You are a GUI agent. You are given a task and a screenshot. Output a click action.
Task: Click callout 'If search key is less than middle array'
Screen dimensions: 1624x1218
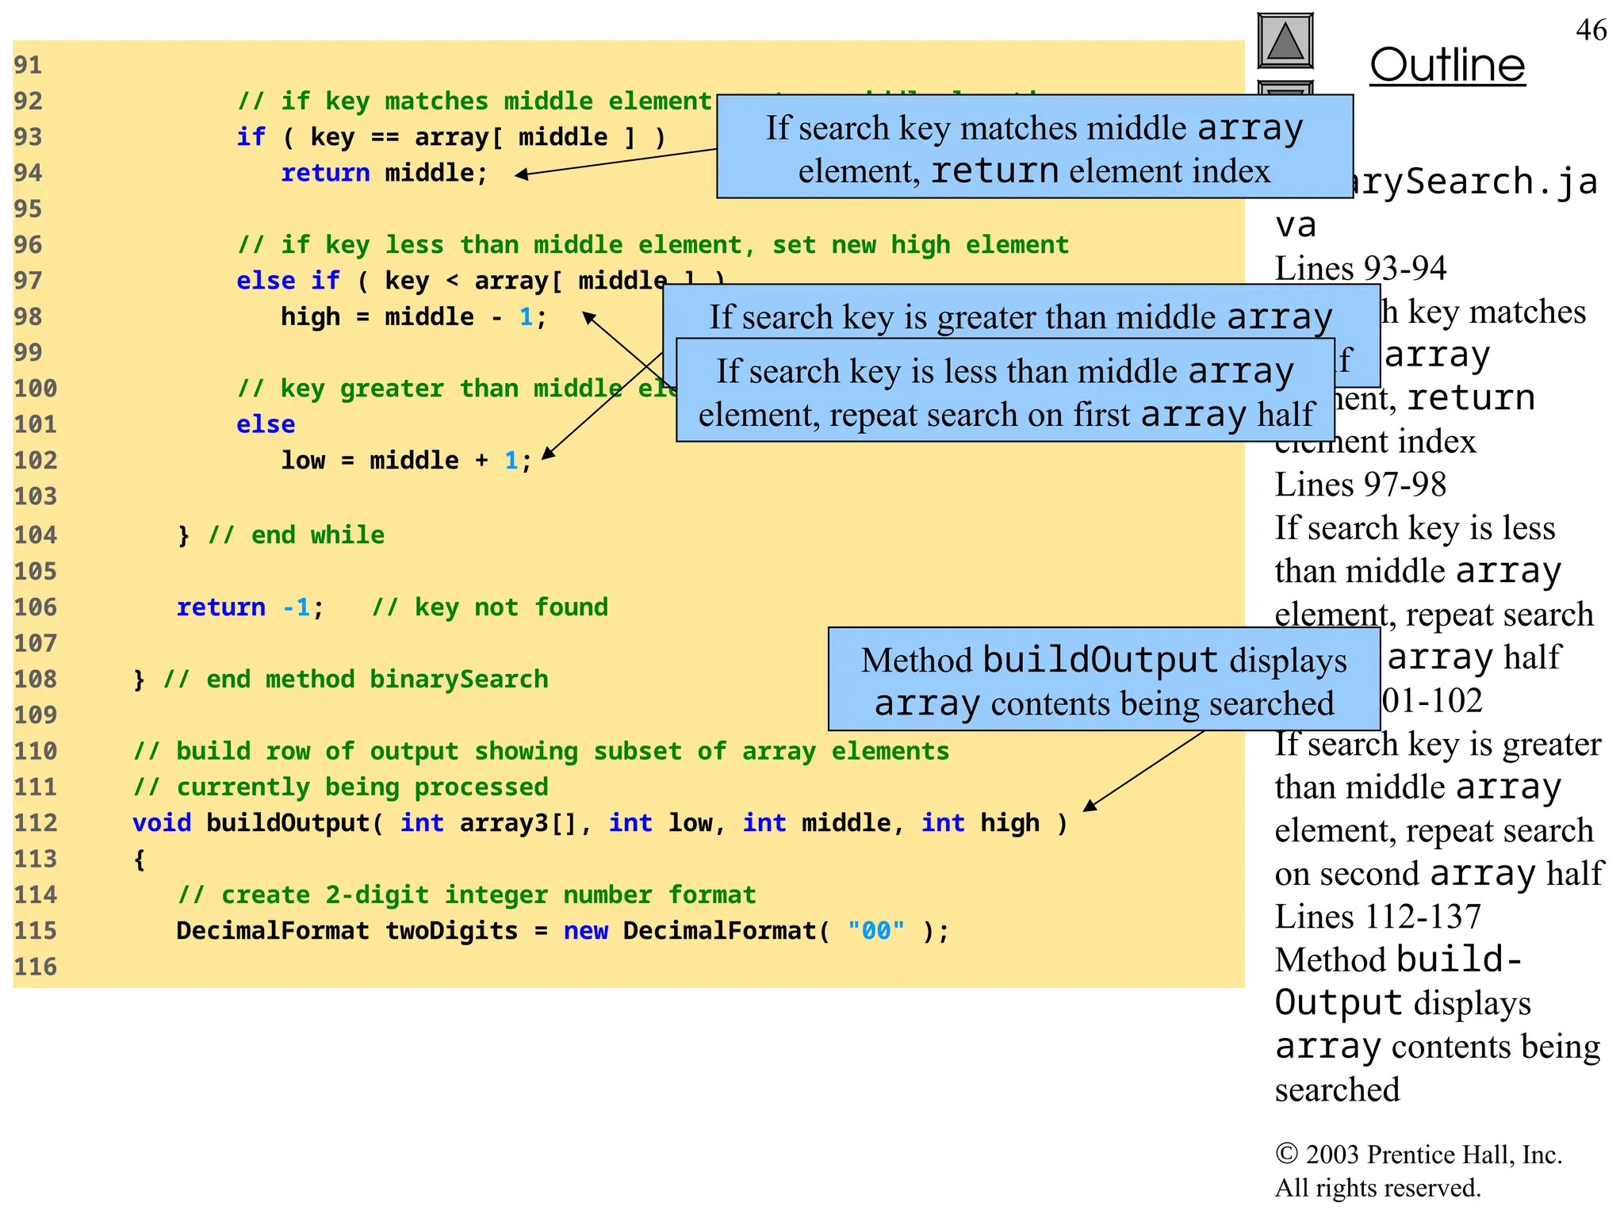(1005, 390)
